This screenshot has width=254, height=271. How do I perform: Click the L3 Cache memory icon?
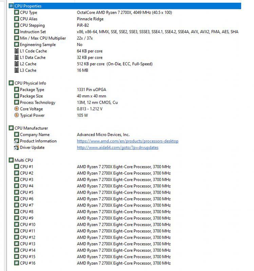pyautogui.click(x=16, y=70)
